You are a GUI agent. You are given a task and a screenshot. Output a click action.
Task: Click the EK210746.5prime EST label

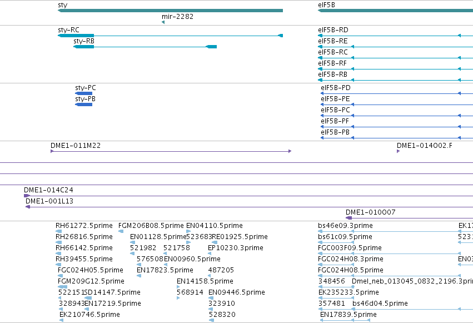[x=89, y=315]
